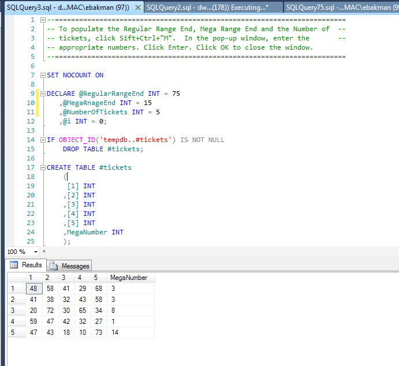Click the MegaNumber column header

[128, 278]
